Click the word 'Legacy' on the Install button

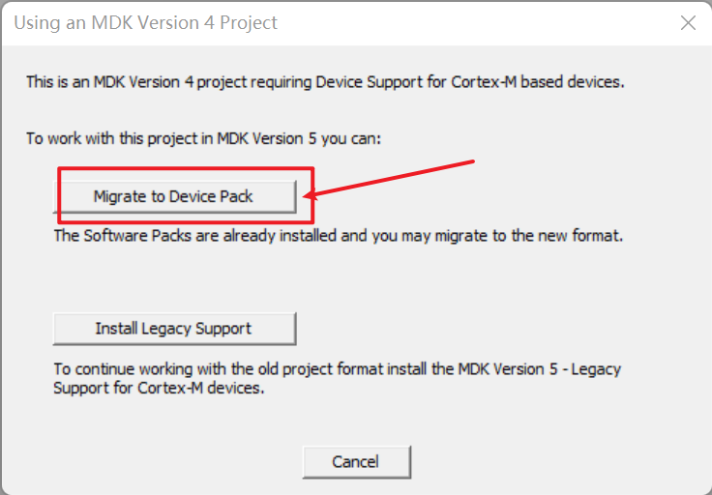tap(166, 329)
